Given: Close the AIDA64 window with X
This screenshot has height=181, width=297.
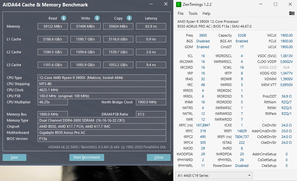Looking at the screenshot, I should pyautogui.click(x=166, y=4).
